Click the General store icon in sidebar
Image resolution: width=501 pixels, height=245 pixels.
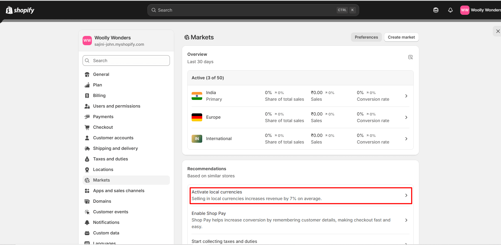point(87,75)
